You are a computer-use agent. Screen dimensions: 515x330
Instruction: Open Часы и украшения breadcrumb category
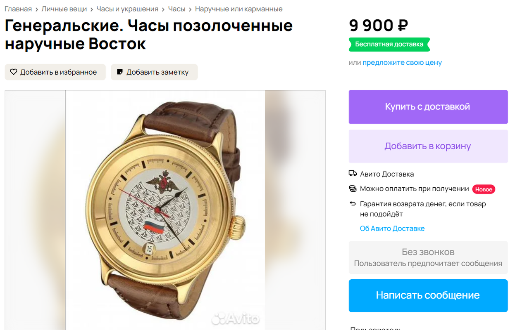[127, 9]
